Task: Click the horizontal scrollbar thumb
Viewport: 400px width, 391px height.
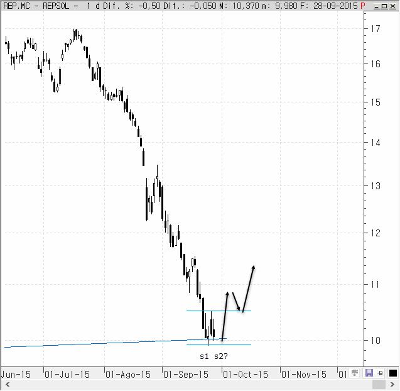Action: [379, 384]
